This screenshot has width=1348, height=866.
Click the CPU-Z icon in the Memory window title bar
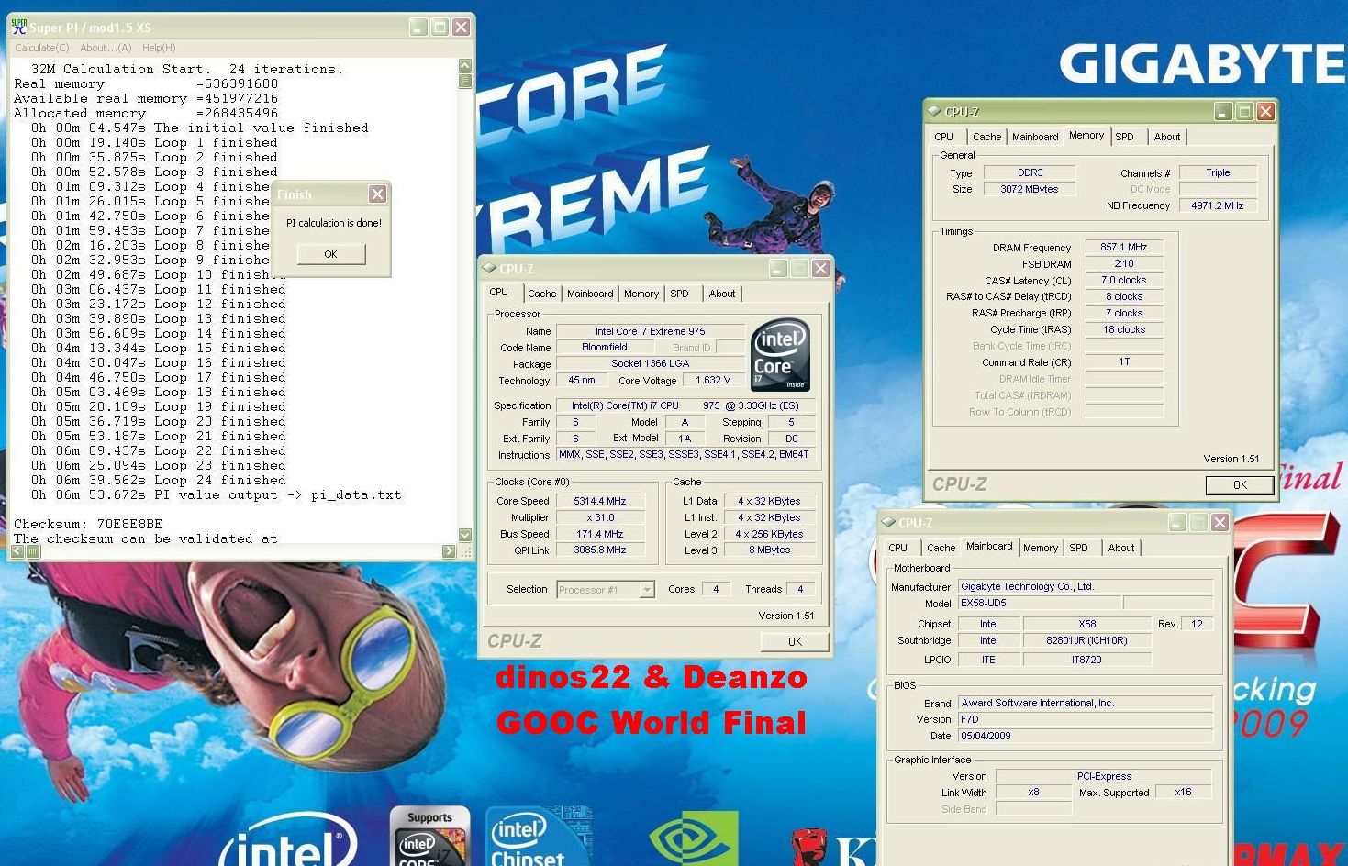click(935, 111)
